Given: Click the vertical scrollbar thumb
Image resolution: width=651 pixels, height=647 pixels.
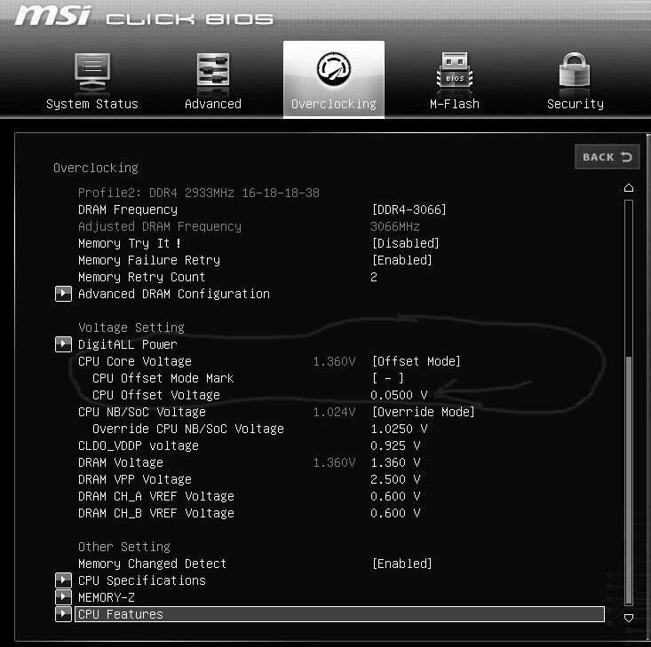Looking at the screenshot, I should click(629, 479).
